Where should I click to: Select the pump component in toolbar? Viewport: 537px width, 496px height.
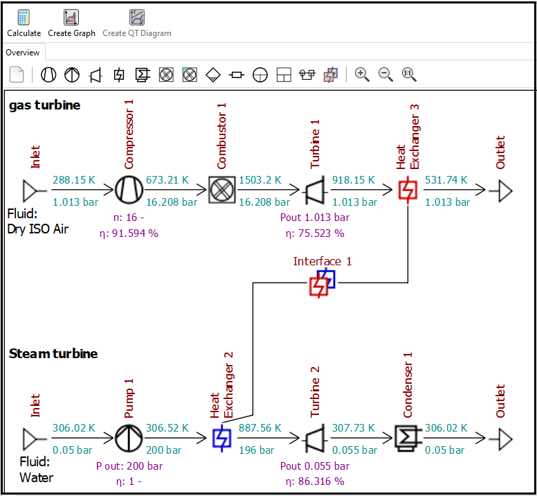click(71, 75)
